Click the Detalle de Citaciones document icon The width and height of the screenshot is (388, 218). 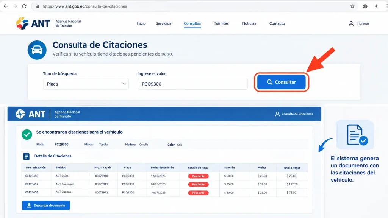(26, 156)
